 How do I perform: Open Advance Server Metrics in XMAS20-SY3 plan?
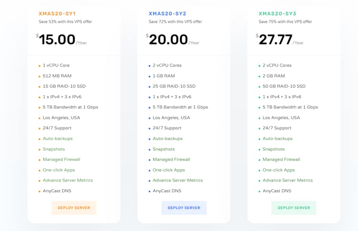(288, 180)
